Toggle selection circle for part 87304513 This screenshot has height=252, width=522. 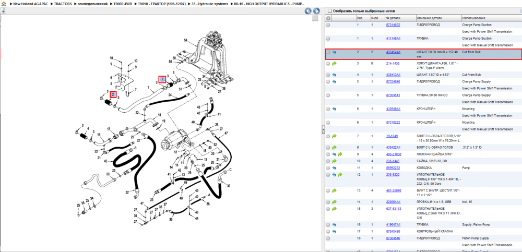tap(328, 95)
